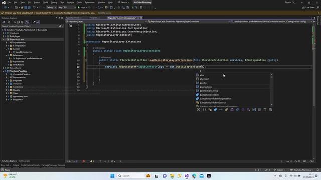This screenshot has width=321, height=180.
Task: Open the Build menu
Action: point(46,2)
